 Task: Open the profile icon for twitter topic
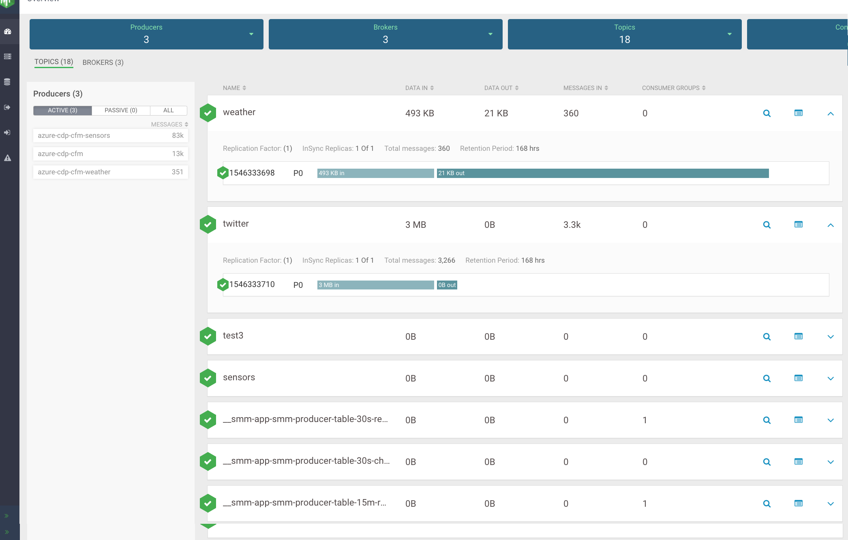(798, 225)
